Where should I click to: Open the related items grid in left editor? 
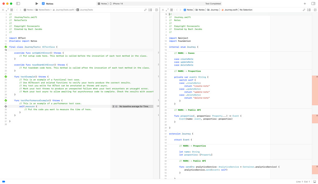pos(11,10)
